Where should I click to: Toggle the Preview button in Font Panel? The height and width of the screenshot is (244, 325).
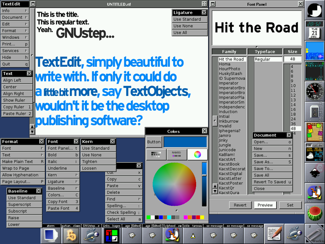tap(265, 205)
